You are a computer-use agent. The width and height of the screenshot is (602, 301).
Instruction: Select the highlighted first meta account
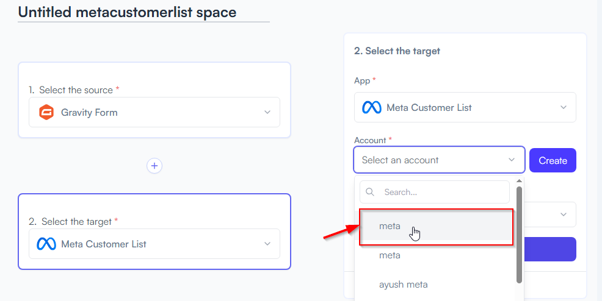click(436, 227)
